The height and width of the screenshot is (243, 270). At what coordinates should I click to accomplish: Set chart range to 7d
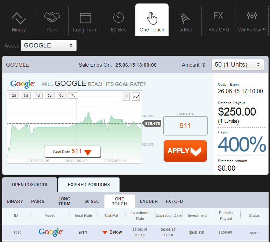[x=73, y=96]
